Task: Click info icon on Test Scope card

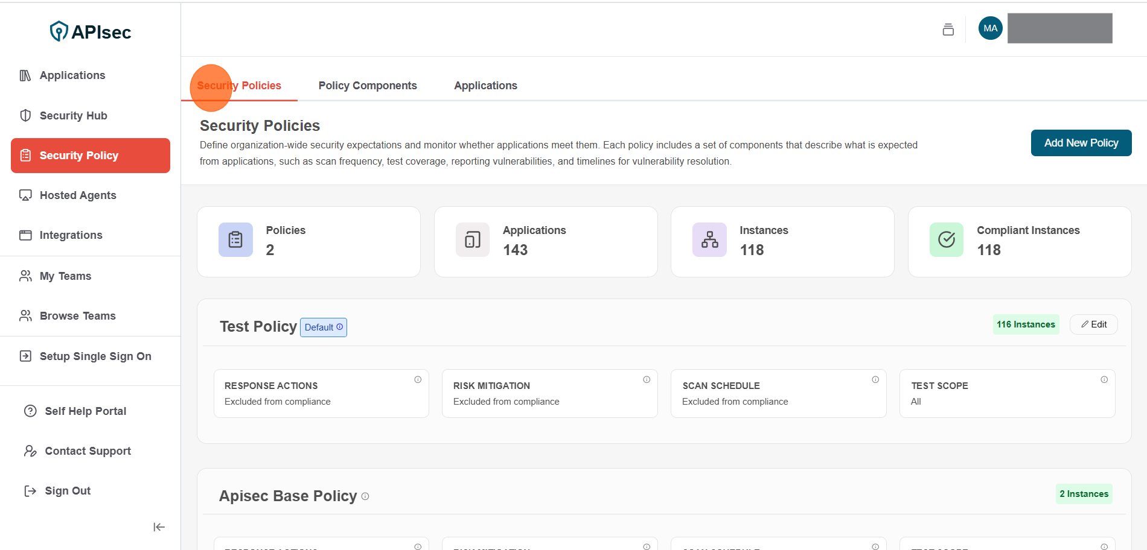Action: [1104, 379]
